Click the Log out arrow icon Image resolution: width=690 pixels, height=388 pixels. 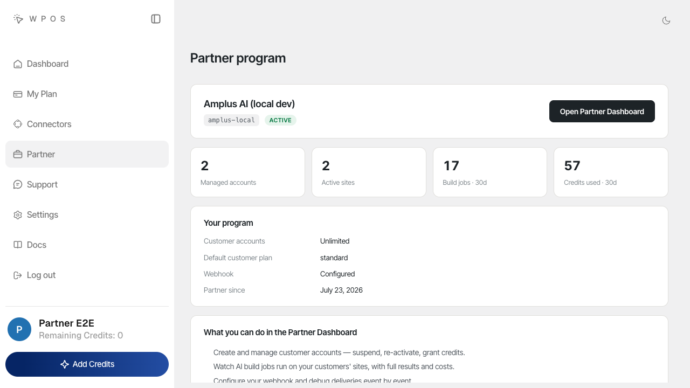click(17, 275)
